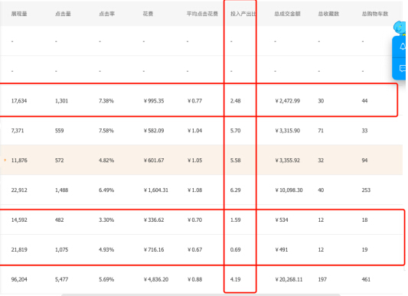Select the 总收藏数 column header
This screenshot has width=408, height=296.
tap(328, 14)
